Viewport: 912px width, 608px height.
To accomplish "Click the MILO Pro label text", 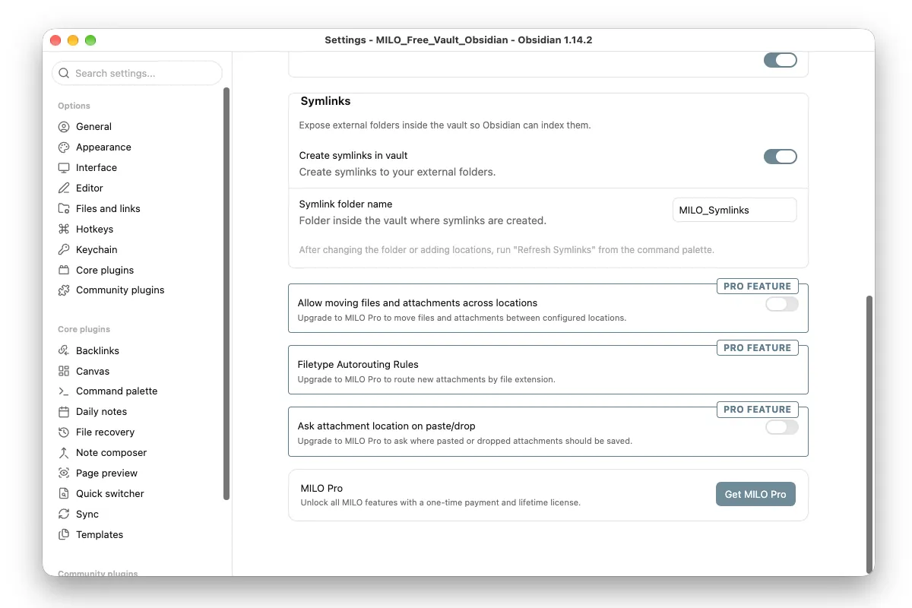I will pos(322,489).
